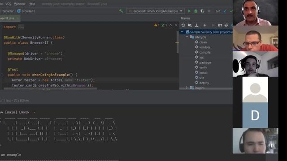Click the Lifecycle folder icon
The image size is (287, 161).
pos(192,37)
